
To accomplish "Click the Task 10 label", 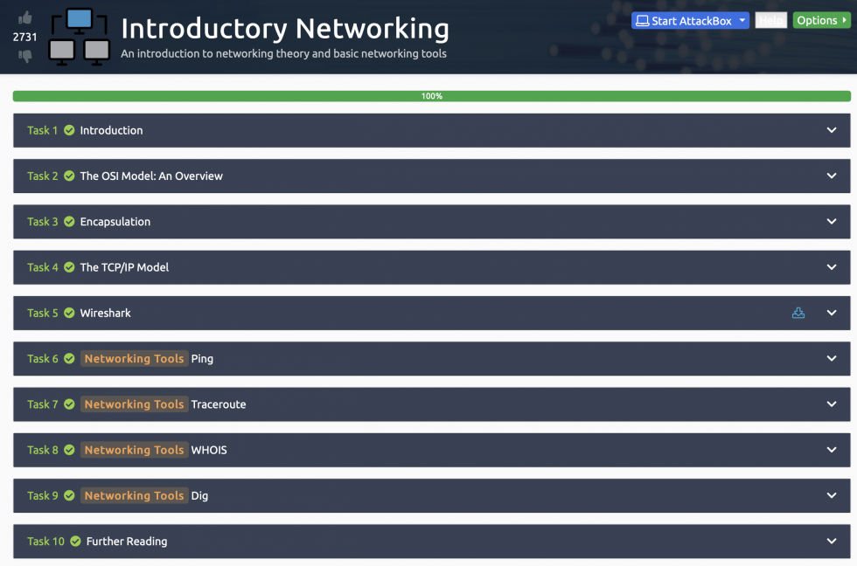I will (45, 541).
